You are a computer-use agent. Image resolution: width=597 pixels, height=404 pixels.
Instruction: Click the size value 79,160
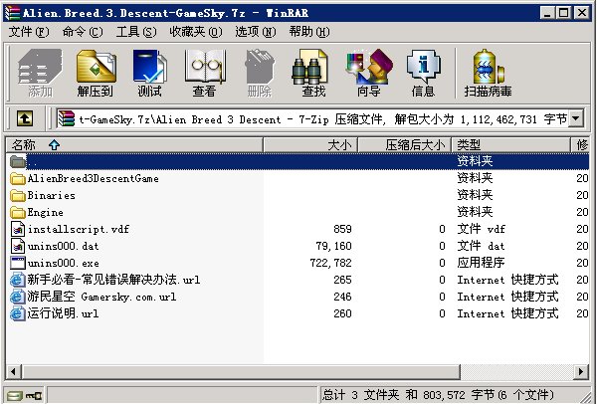(333, 247)
